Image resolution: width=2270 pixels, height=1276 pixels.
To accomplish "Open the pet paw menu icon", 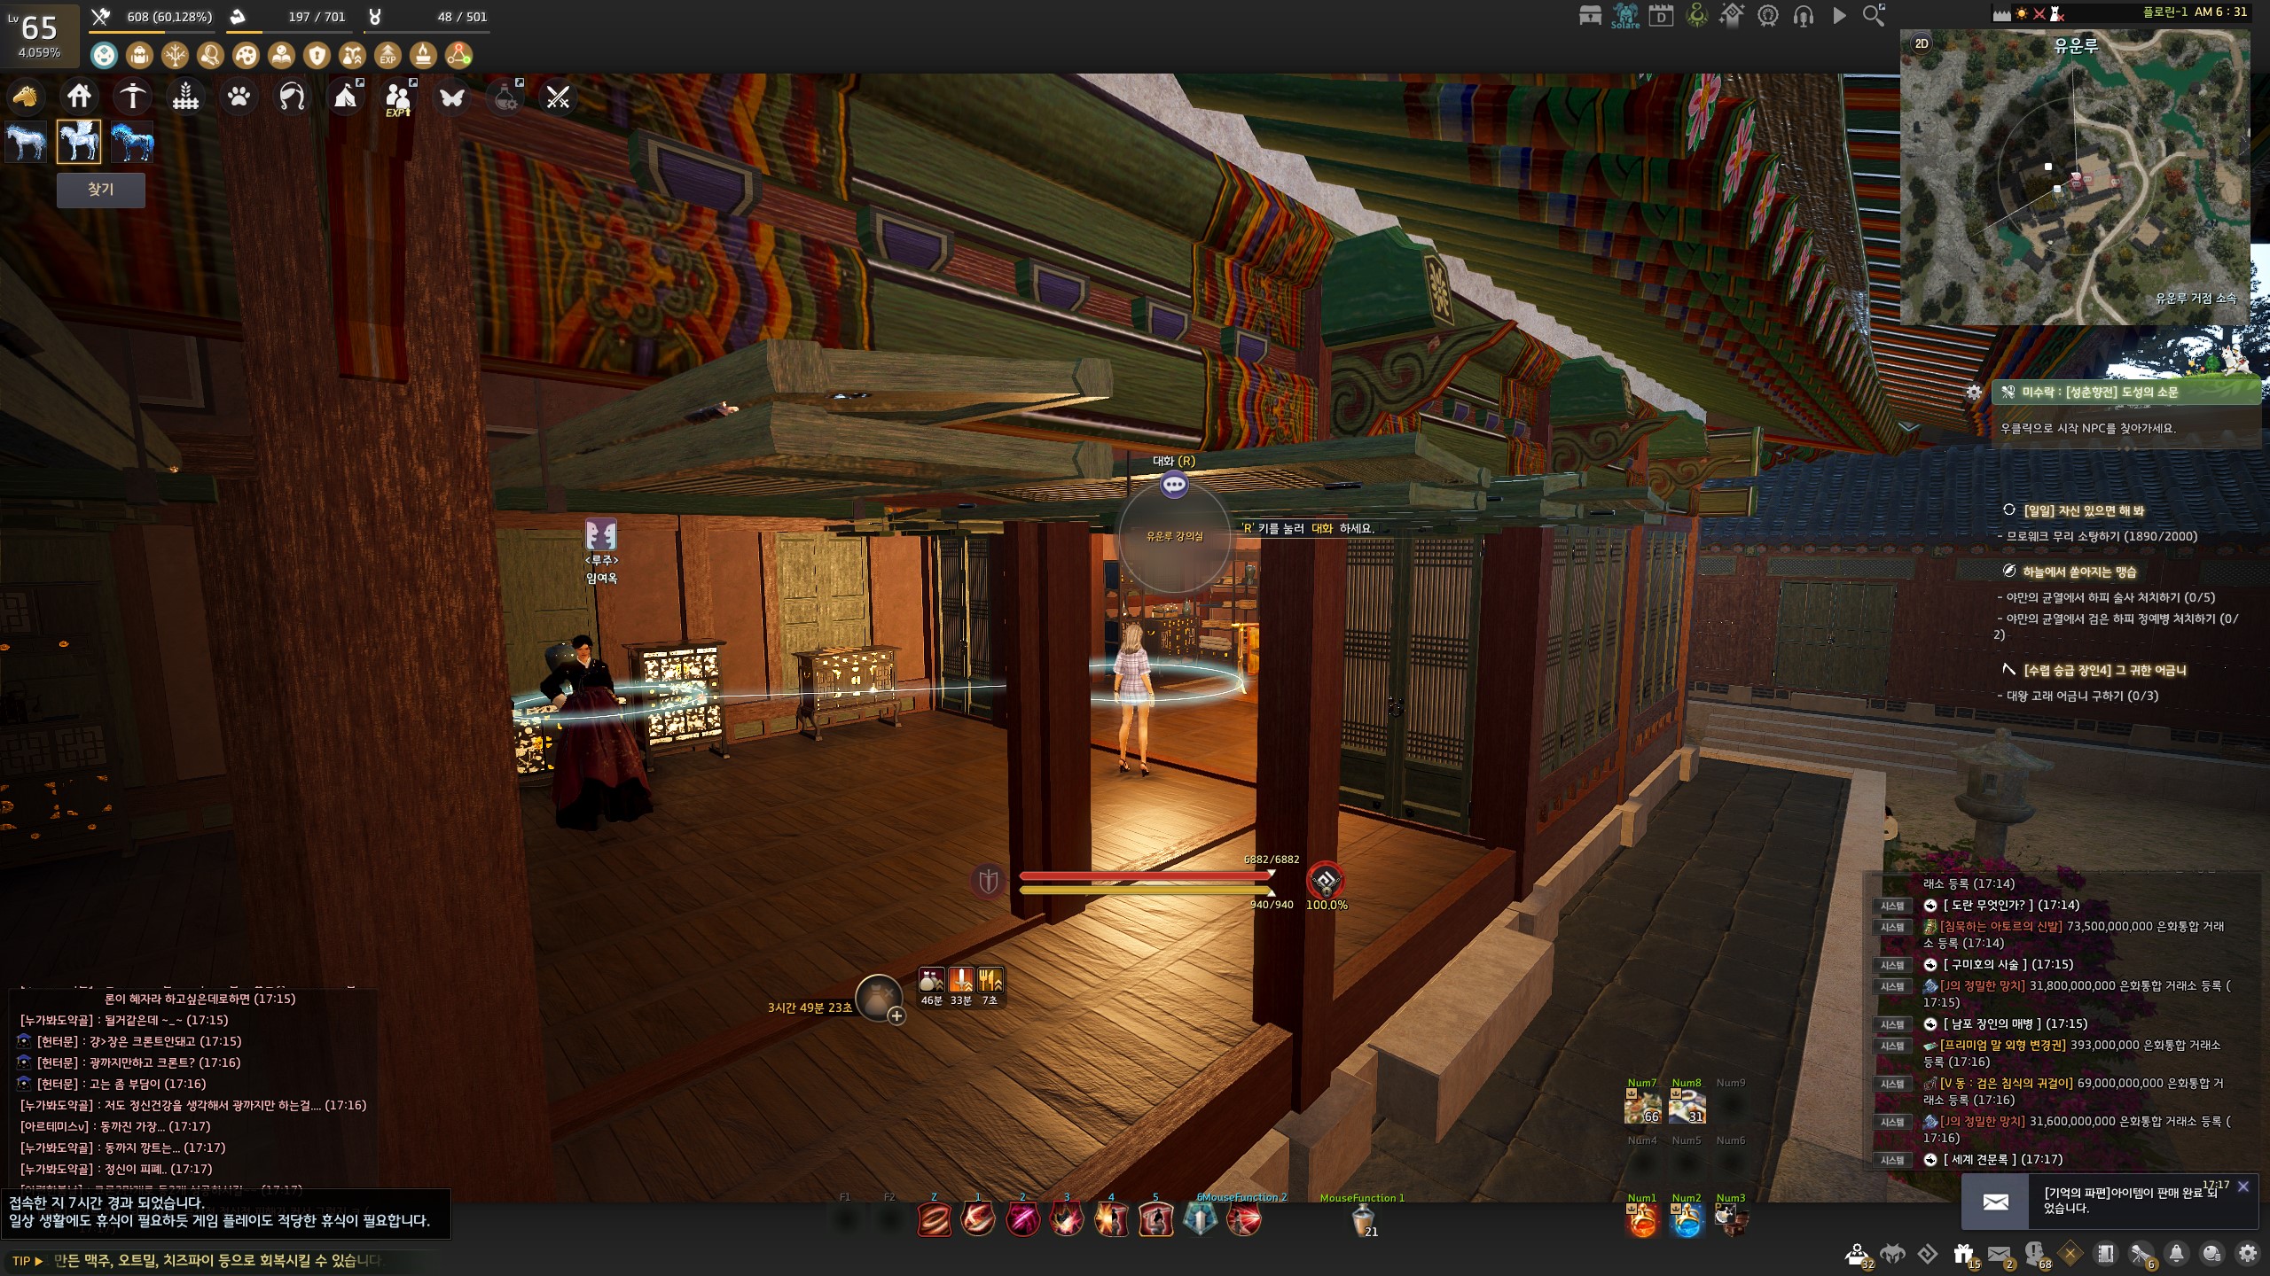I will 239,96.
